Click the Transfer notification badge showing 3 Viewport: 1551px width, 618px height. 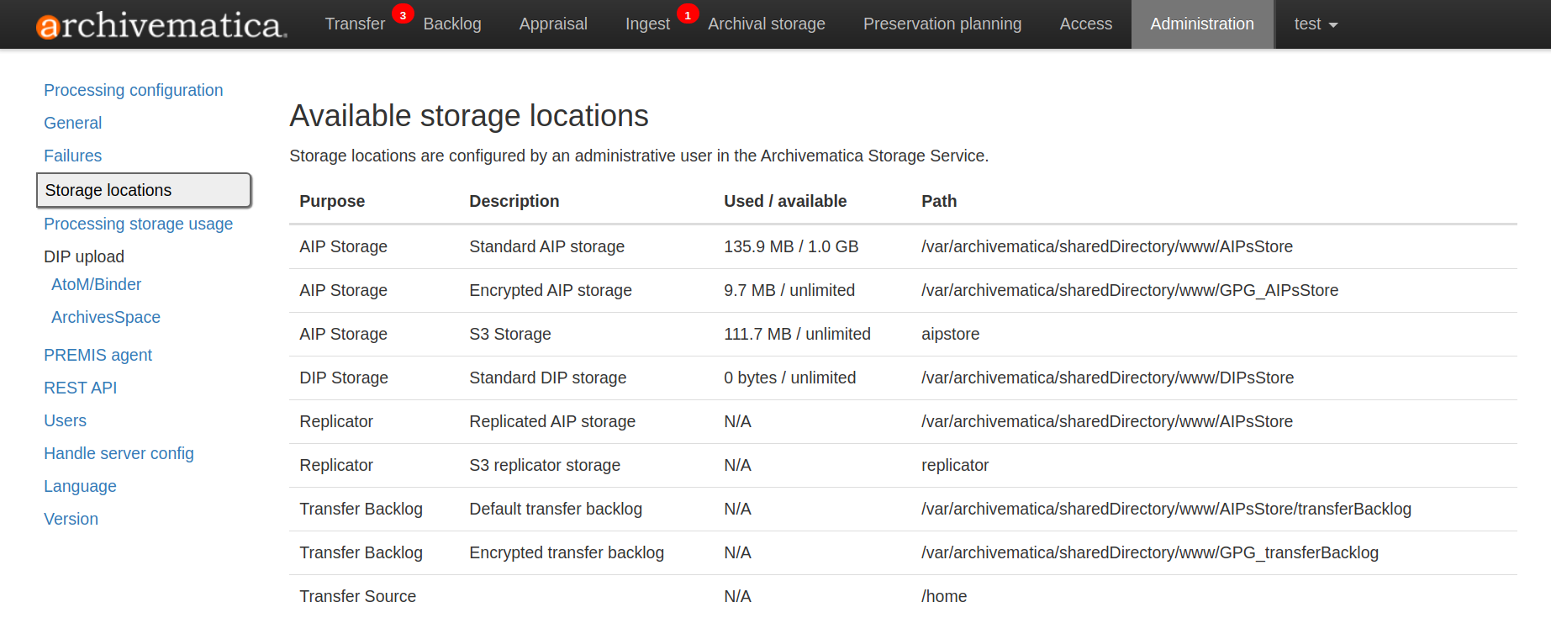(x=403, y=15)
